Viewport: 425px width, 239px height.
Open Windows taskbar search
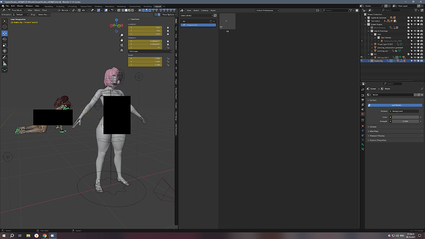pos(12,236)
